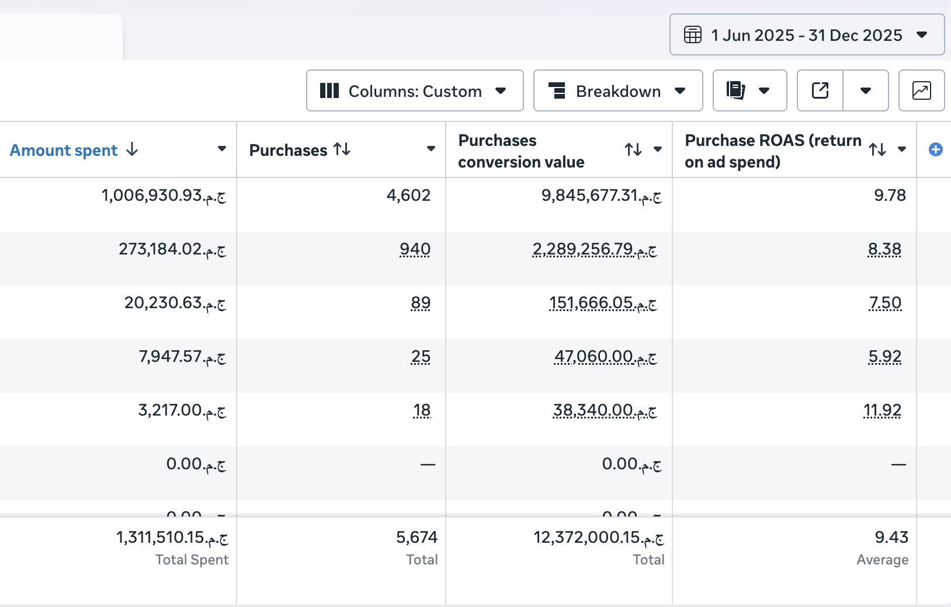This screenshot has width=951, height=607.
Task: Select the ROAS cell 9.78
Action: (890, 196)
